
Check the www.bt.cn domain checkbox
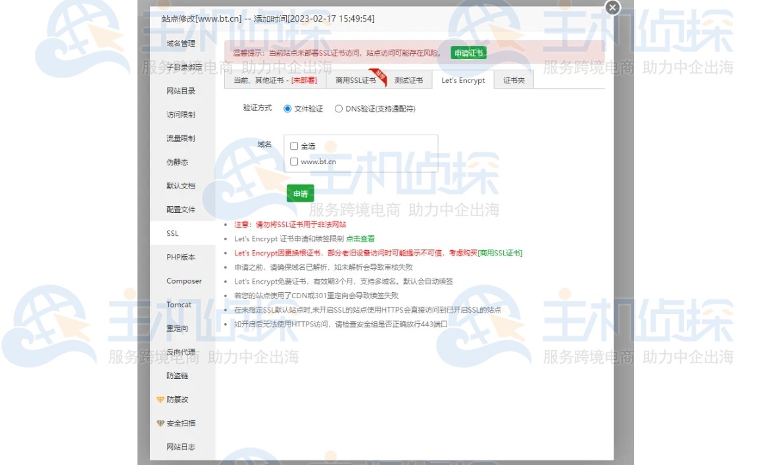click(293, 161)
